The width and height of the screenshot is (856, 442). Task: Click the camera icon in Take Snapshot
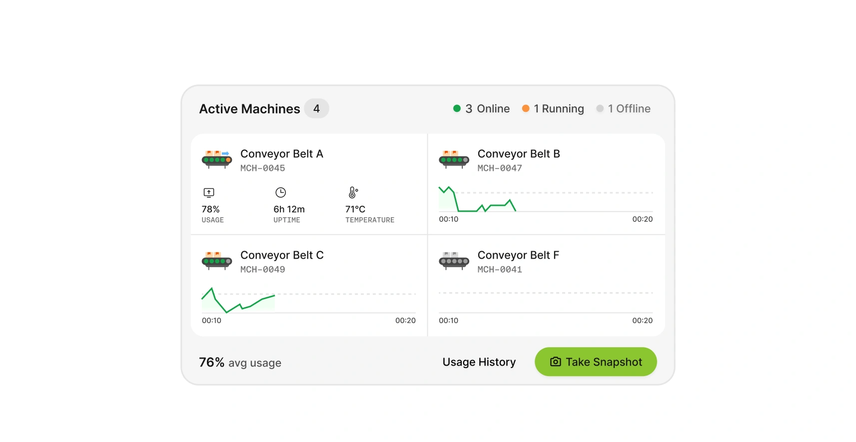(x=556, y=362)
